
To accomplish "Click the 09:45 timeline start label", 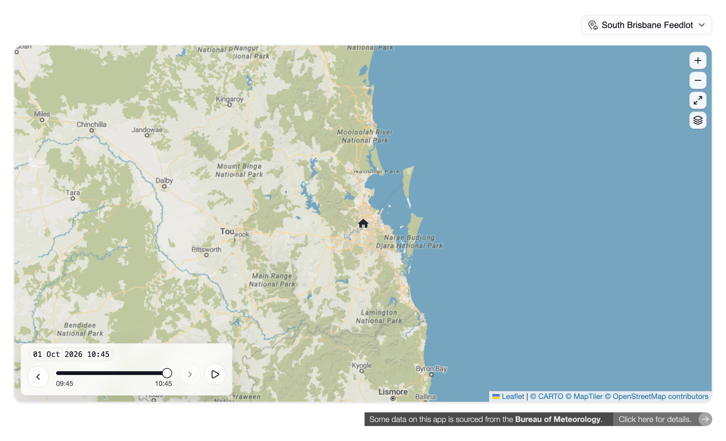I will coord(64,384).
